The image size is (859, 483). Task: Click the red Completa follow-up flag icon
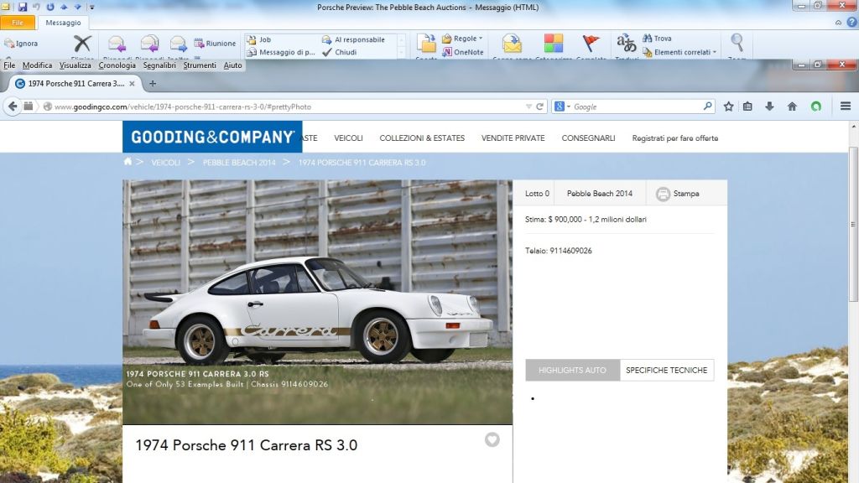(x=591, y=44)
